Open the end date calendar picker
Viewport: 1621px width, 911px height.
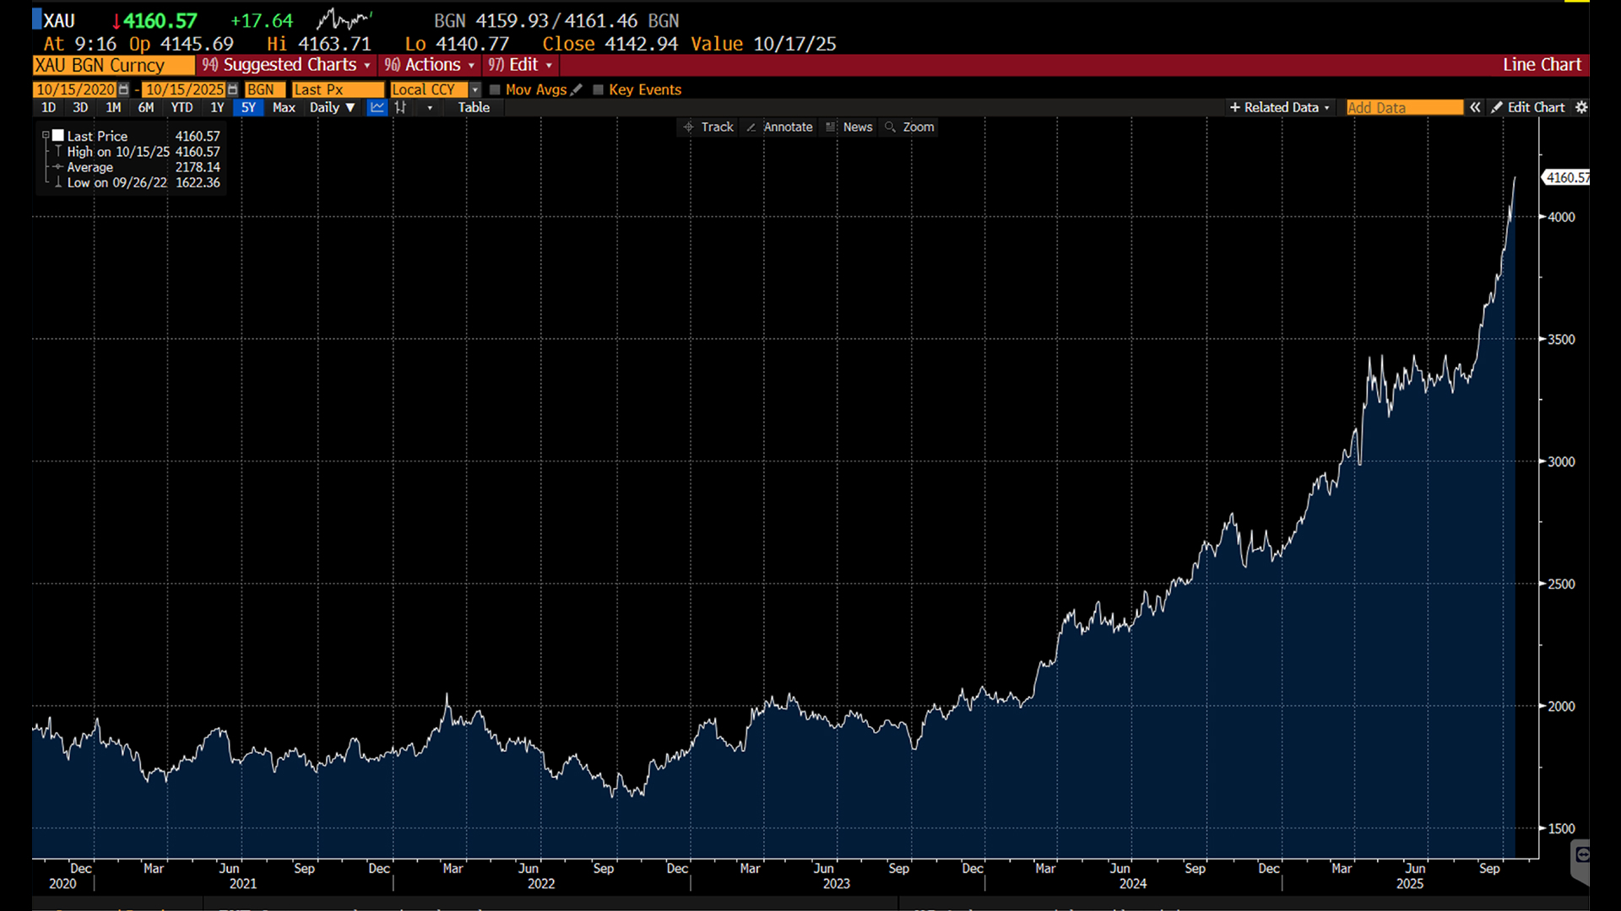click(232, 89)
